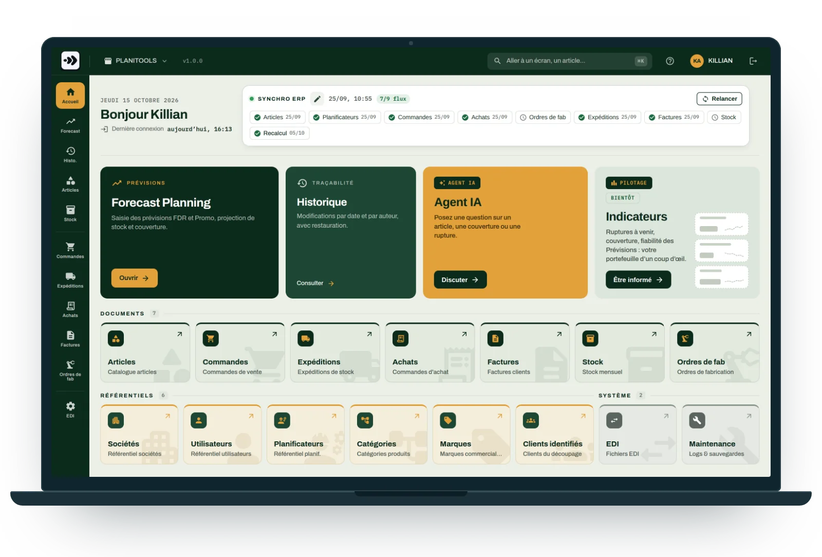Click the pencil edit icon by Synchro ERP

pos(317,99)
